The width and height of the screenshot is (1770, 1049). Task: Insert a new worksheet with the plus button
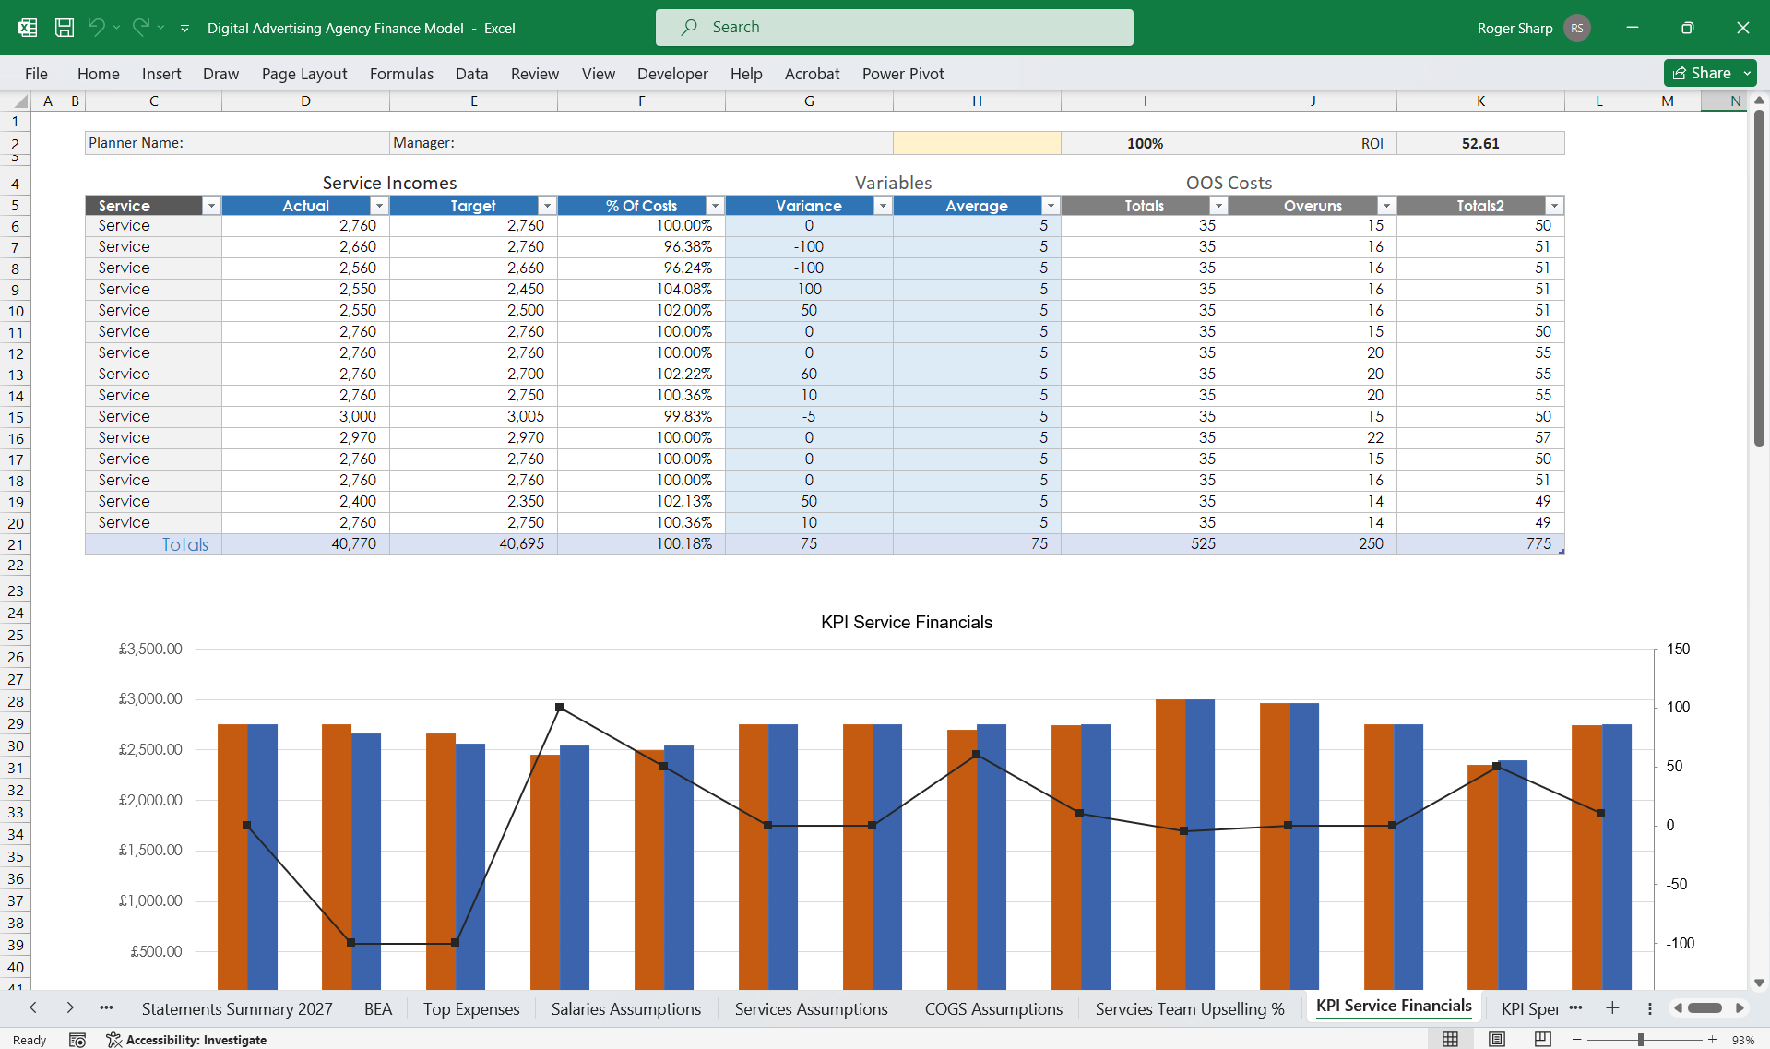pos(1612,1008)
